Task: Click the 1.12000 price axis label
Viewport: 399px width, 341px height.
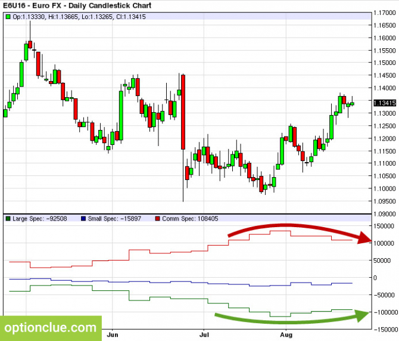Action: (385, 138)
